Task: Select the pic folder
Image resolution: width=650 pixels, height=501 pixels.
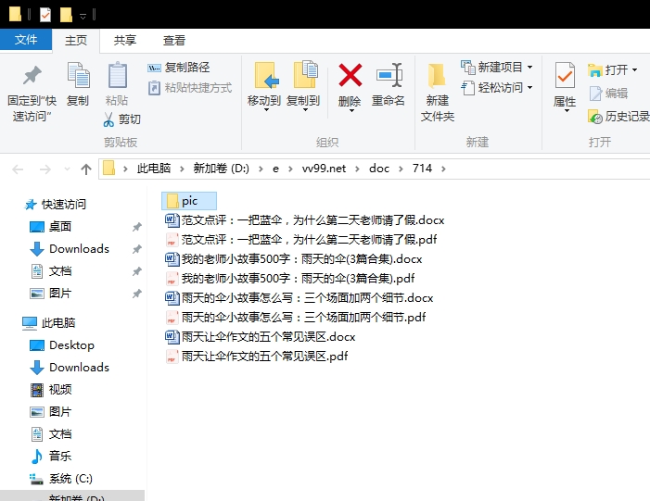Action: [x=189, y=201]
